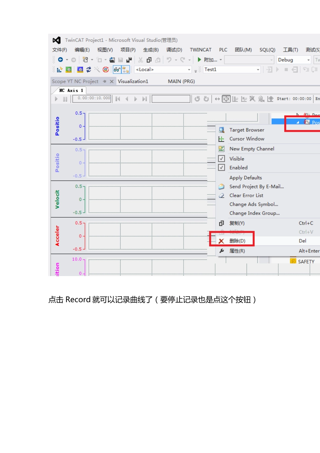The image size is (320, 453).
Task: Click the Copy icon in main toolbar
Action: point(149,60)
